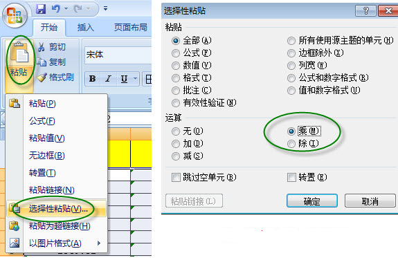Expand the 以图片格式(A) submenu arrow
The width and height of the screenshot is (398, 258).
click(99, 243)
